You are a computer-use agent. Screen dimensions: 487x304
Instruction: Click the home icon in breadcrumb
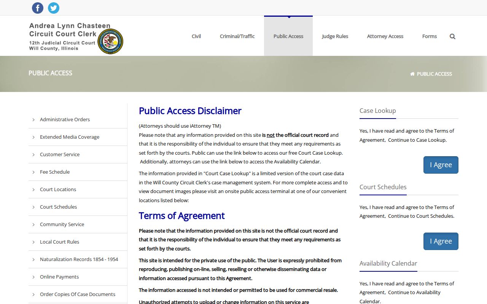tap(412, 74)
